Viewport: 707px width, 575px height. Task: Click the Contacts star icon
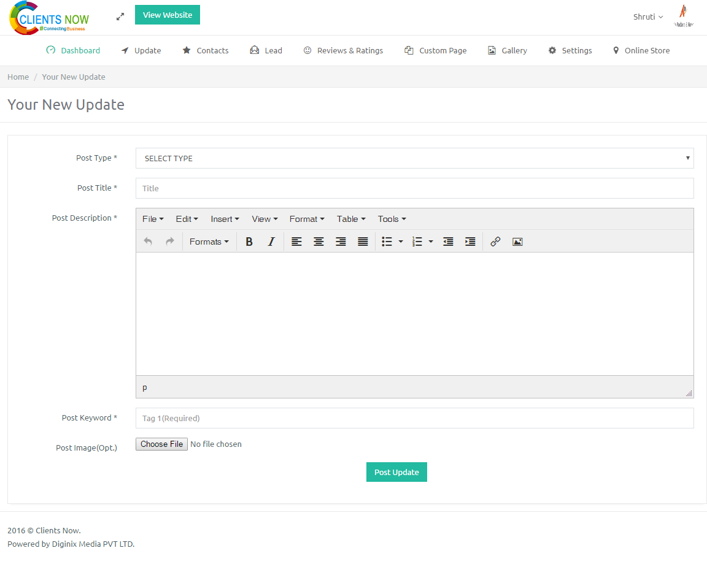pos(186,50)
